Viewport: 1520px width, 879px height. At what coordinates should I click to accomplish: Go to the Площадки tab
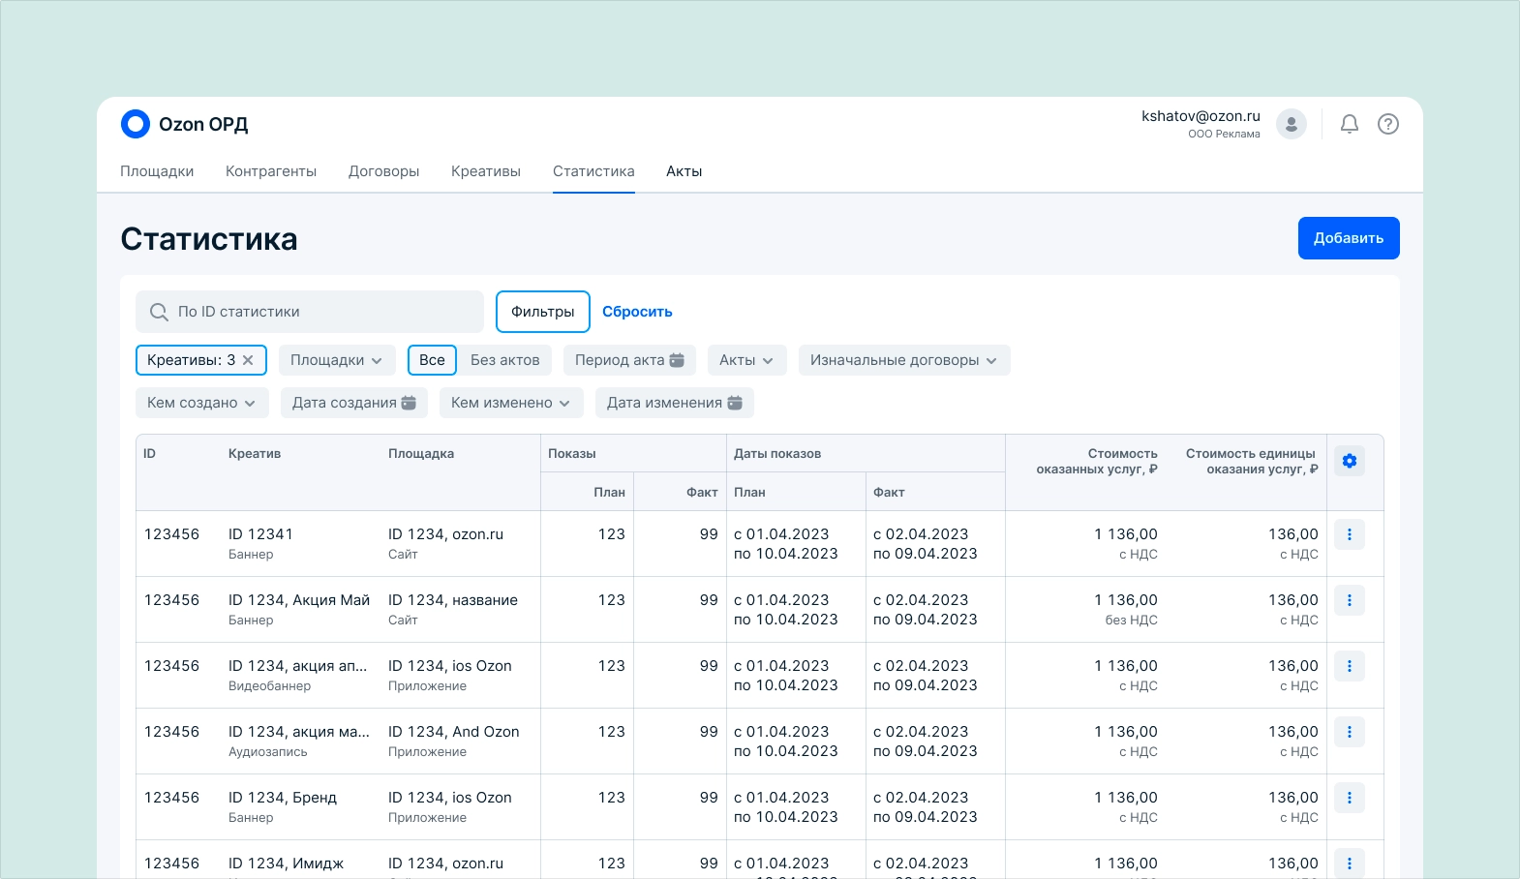(157, 171)
